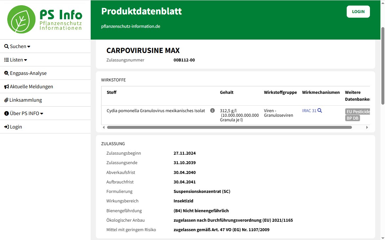The height and width of the screenshot is (240, 385).
Task: Click the right scroll arrow of Wirkstoffe table
Action: 367,127
